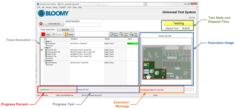The image size is (234, 109).
Task: Click the circuit board execution image
Action: pos(166,62)
